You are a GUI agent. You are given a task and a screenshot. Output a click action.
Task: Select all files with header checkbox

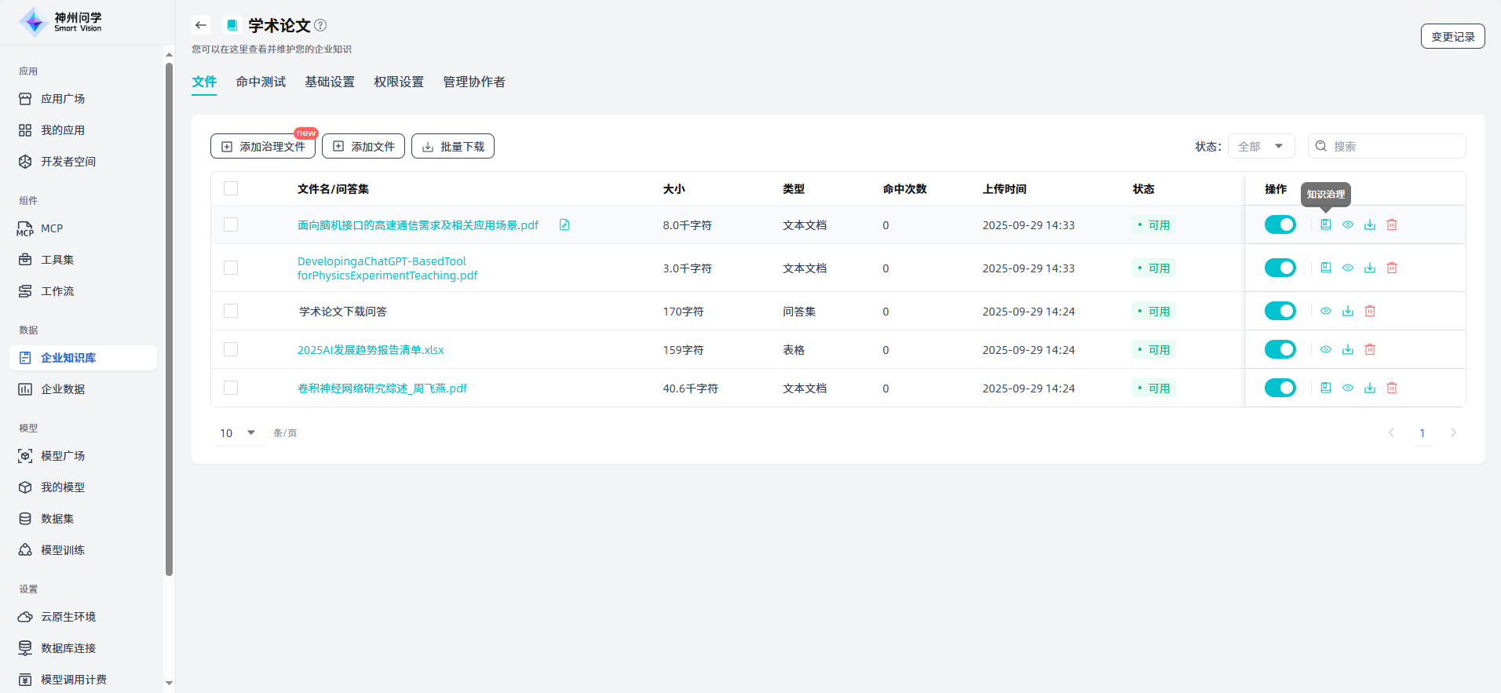[231, 188]
